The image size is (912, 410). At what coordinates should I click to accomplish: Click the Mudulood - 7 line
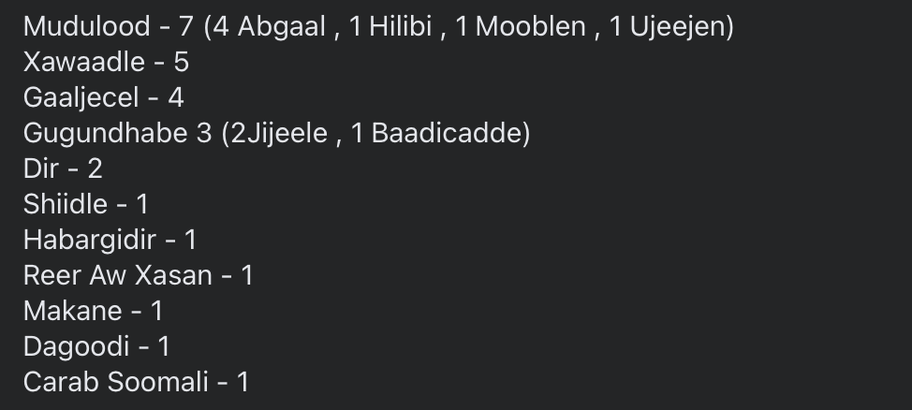(x=378, y=27)
